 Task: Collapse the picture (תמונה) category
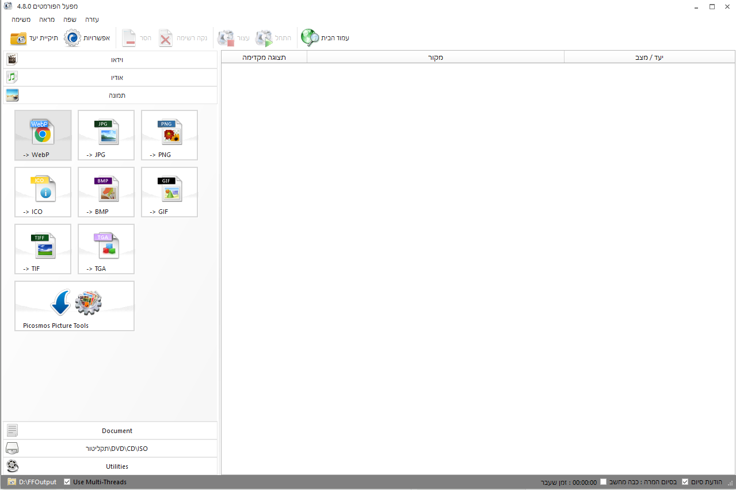pos(110,95)
